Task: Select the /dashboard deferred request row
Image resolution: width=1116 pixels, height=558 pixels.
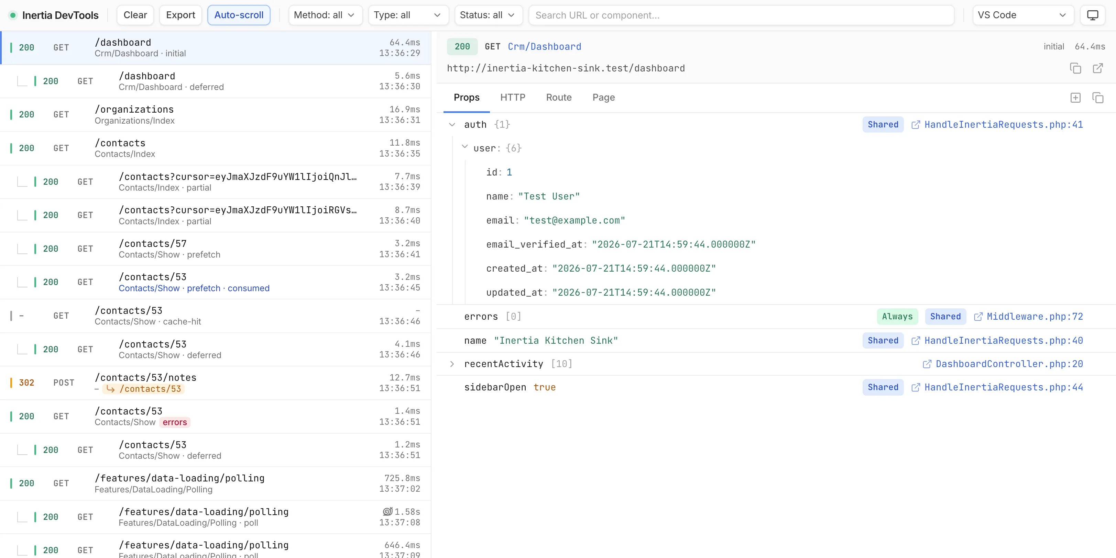Action: pos(215,81)
